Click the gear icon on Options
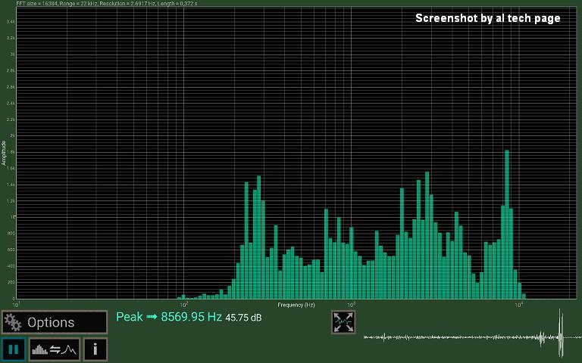This screenshot has height=363, width=582. (x=13, y=323)
